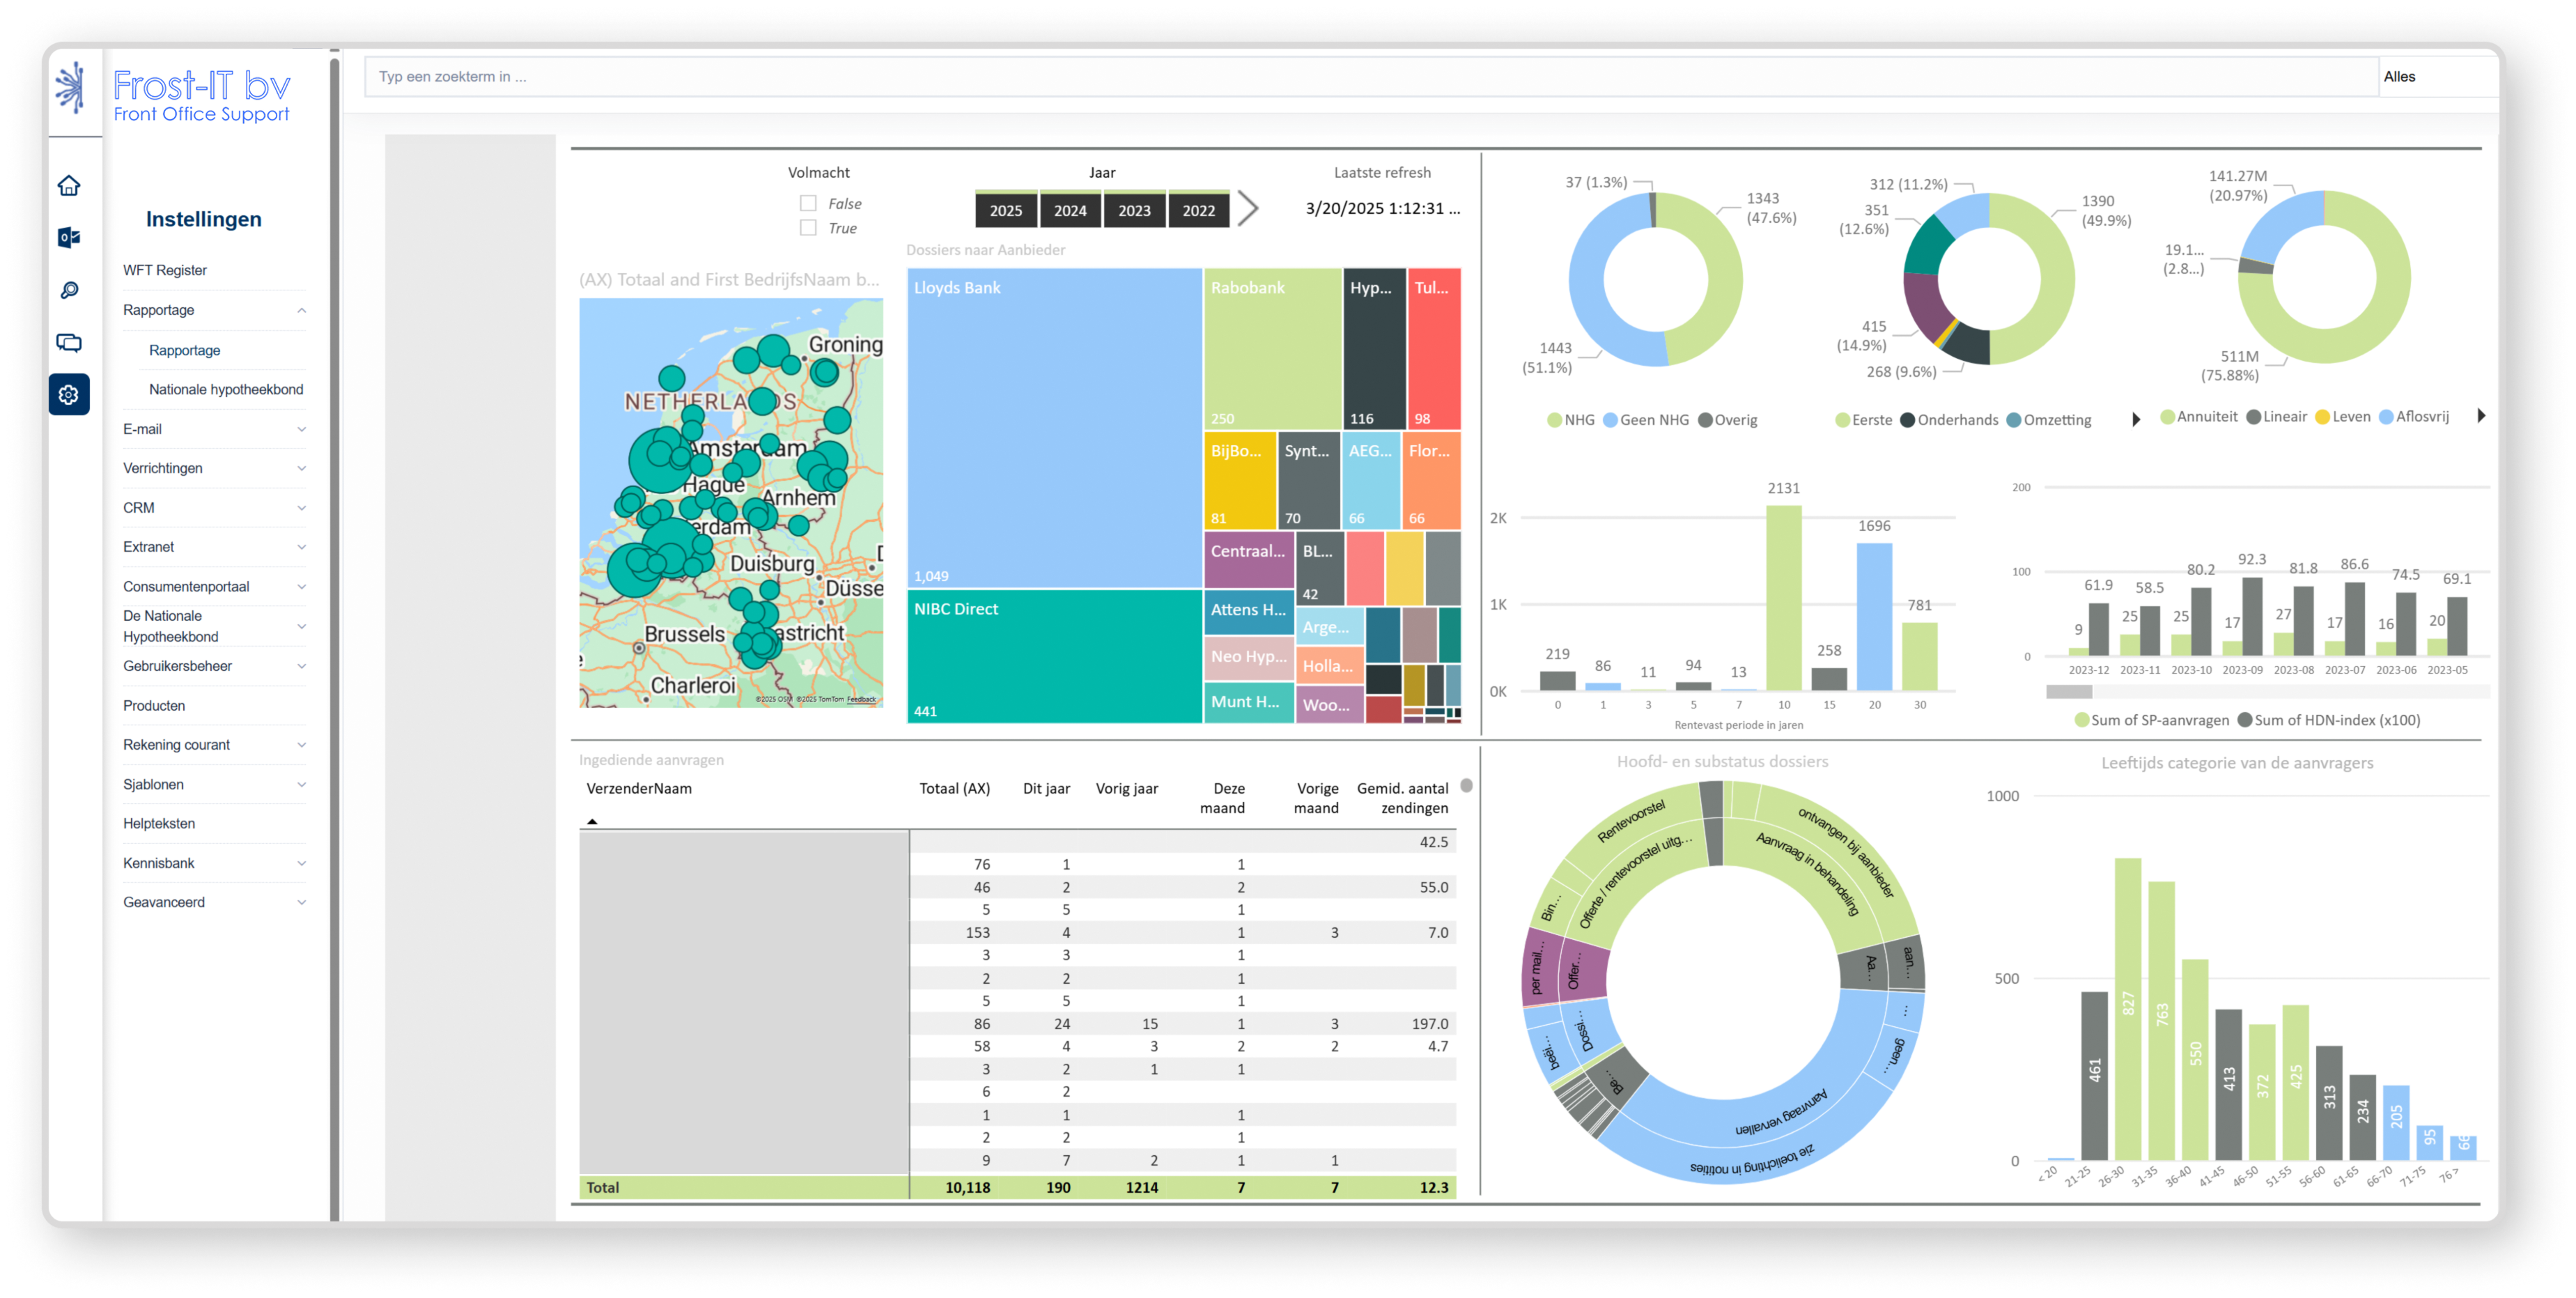Expand the Consumentenportaal group

(301, 587)
